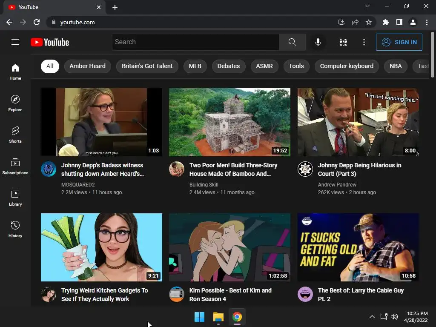
Task: Open Larry the Cable Guy title
Action: tap(361, 295)
